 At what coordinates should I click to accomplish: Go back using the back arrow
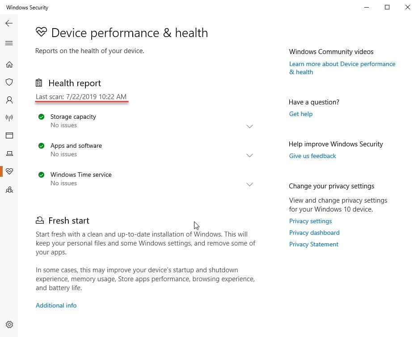(x=9, y=23)
